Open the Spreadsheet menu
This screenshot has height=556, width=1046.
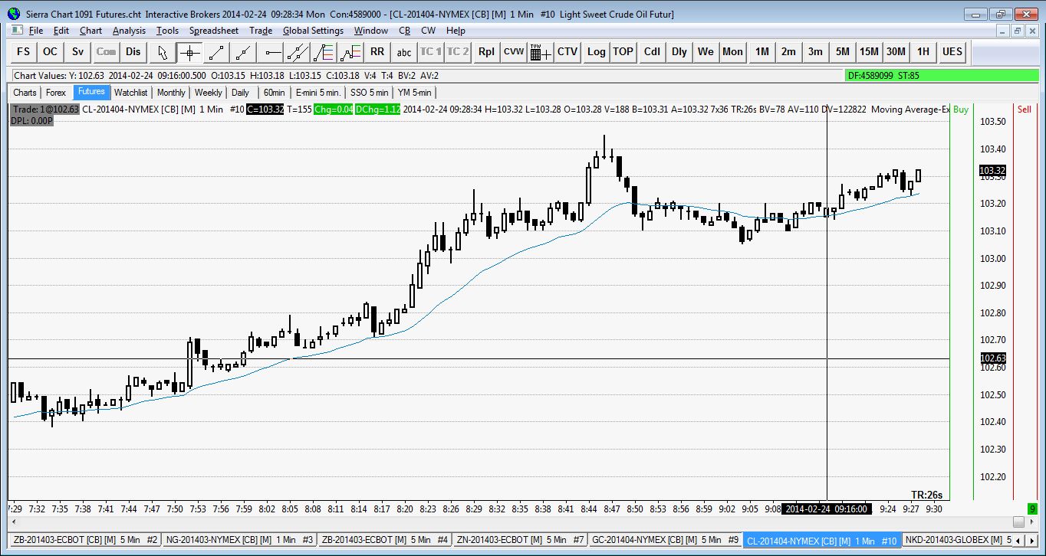click(x=214, y=31)
